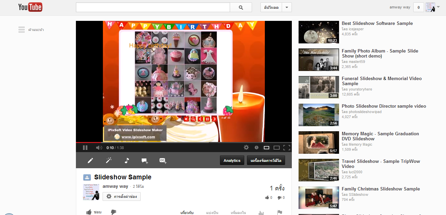Click the amway way channel name below the video

coord(115,186)
